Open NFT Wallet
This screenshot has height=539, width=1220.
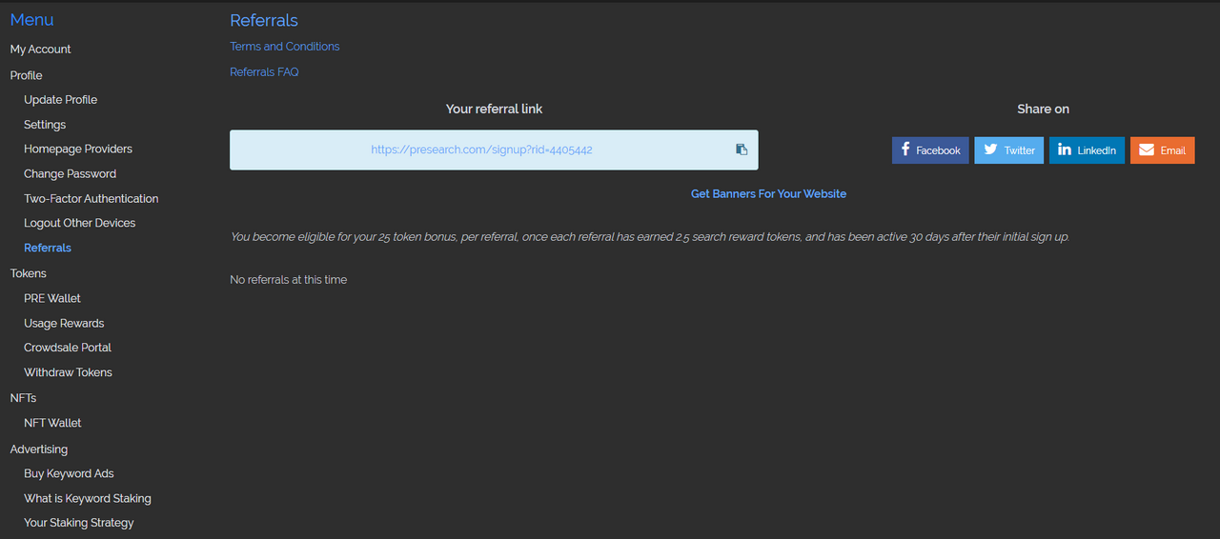[52, 424]
